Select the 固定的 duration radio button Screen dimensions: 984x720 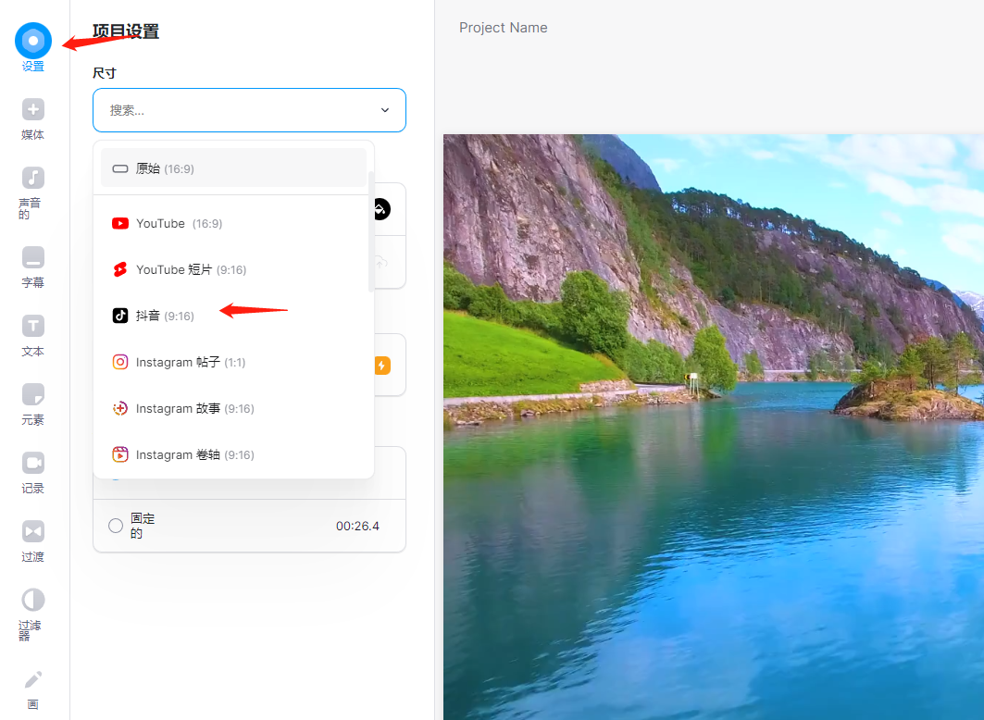(115, 525)
